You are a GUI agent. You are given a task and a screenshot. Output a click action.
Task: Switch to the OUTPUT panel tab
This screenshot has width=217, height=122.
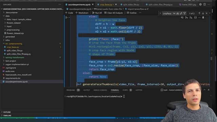pos(86,90)
